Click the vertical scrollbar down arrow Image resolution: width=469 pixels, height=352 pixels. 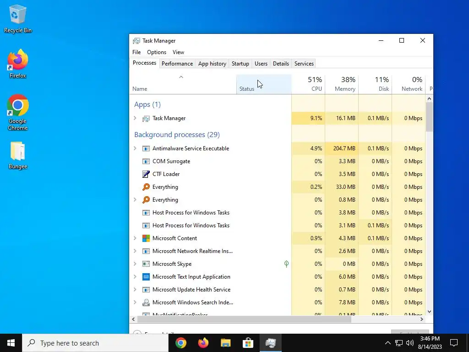[x=429, y=312]
